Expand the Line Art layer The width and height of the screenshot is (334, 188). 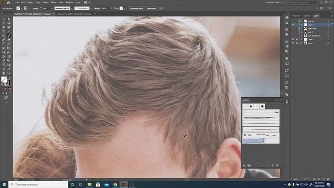pos(301,21)
